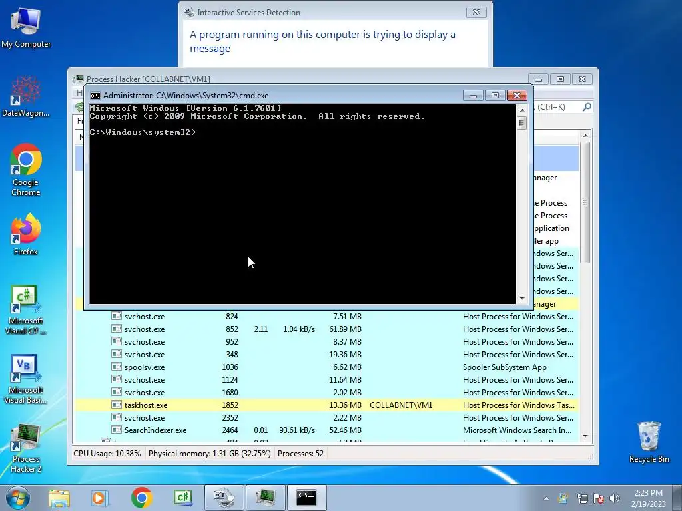This screenshot has width=682, height=511.
Task: Open Action Center flag tray icon
Action: (599, 498)
